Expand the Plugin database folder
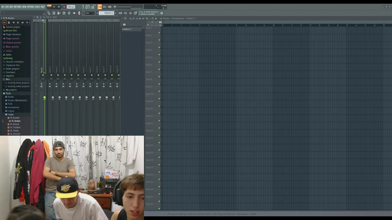 (x=13, y=35)
